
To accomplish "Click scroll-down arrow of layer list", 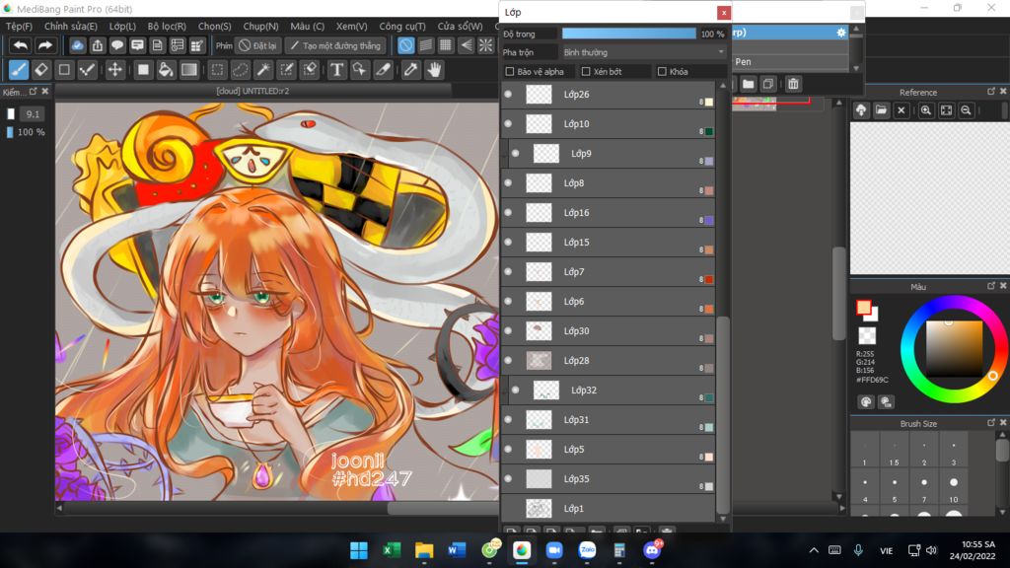I will [723, 519].
